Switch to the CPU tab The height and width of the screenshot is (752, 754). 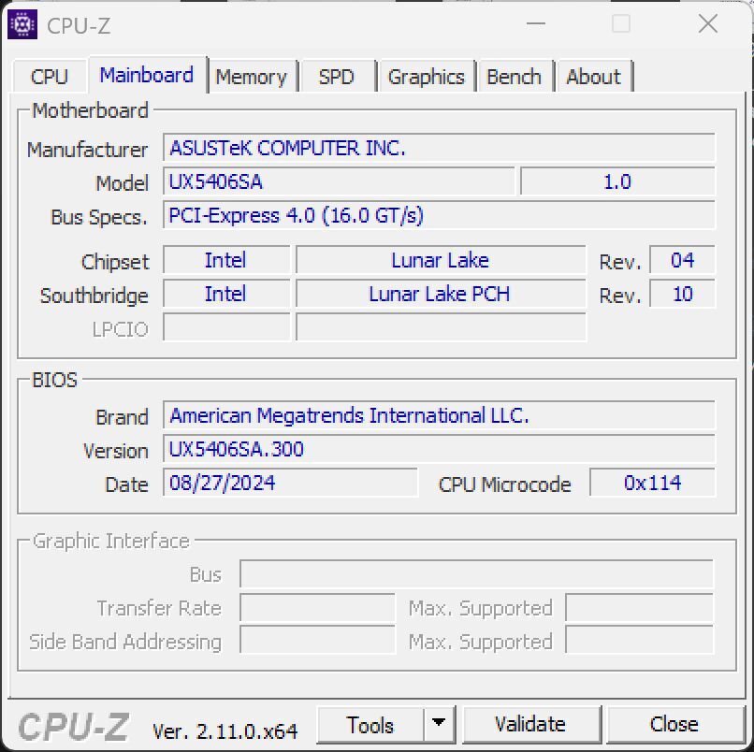coord(50,76)
